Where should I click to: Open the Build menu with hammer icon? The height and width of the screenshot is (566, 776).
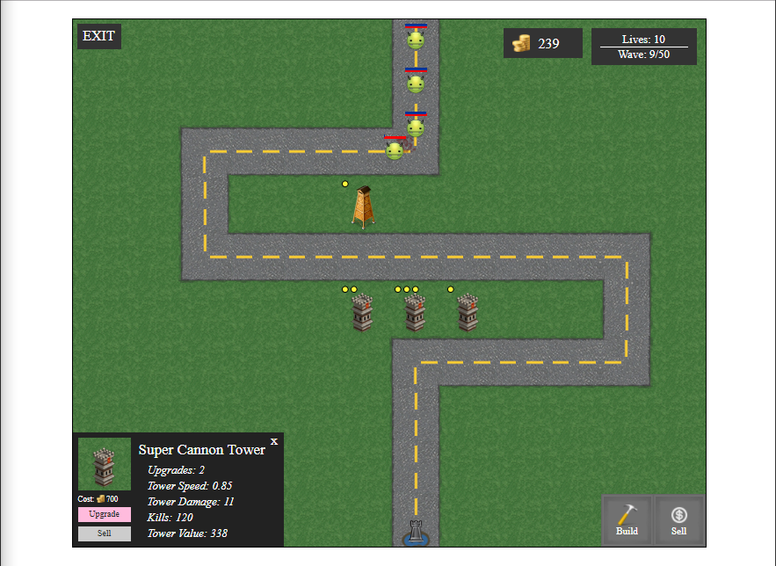[627, 520]
